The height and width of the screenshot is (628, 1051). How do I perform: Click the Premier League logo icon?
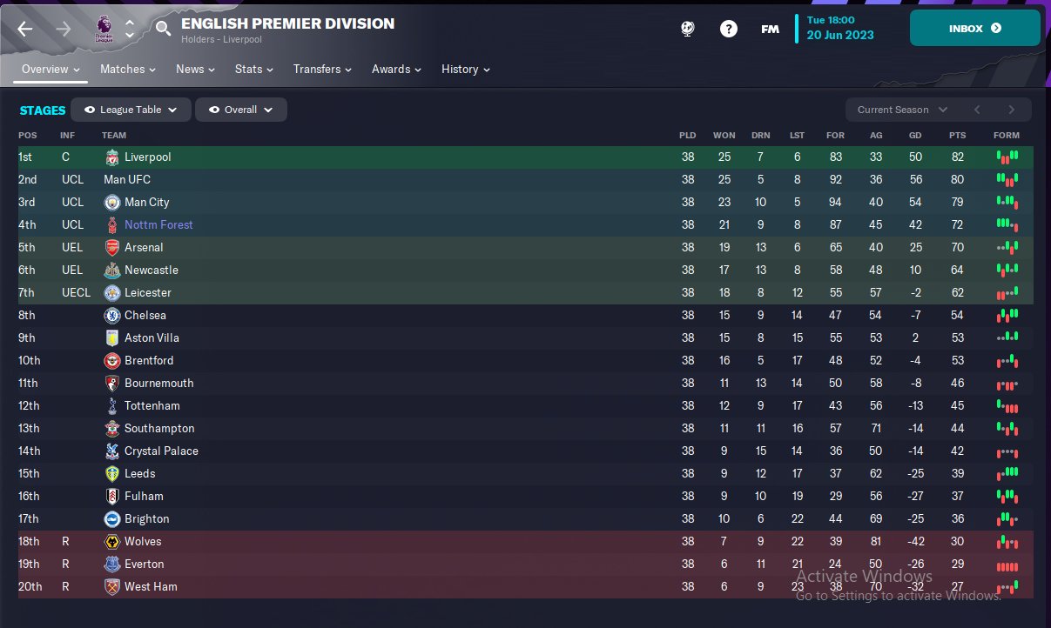coord(103,29)
